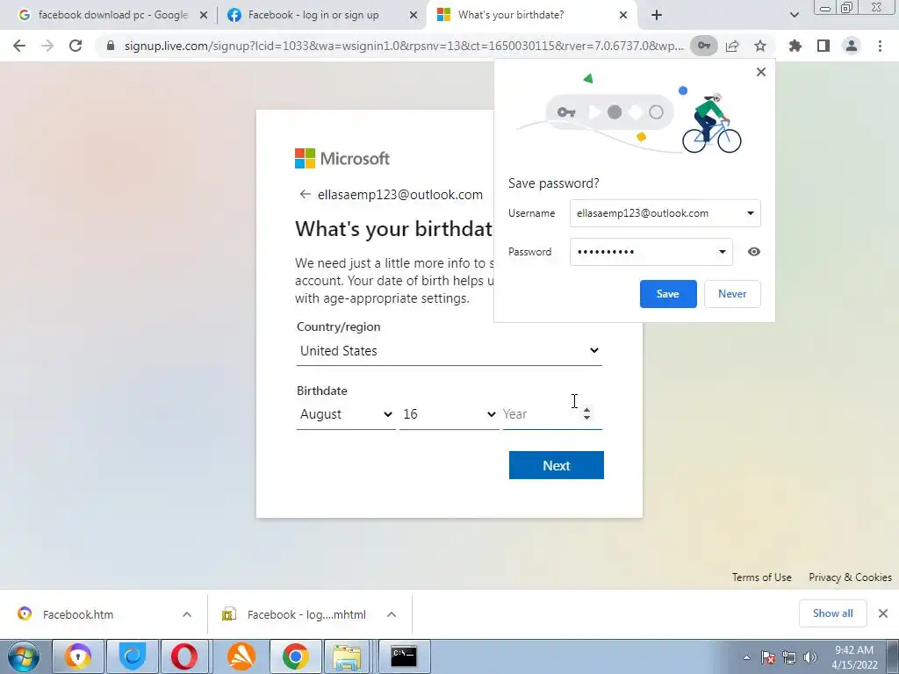This screenshot has width=899, height=674.
Task: Open the blue shield browser taskbar icon
Action: 133,656
